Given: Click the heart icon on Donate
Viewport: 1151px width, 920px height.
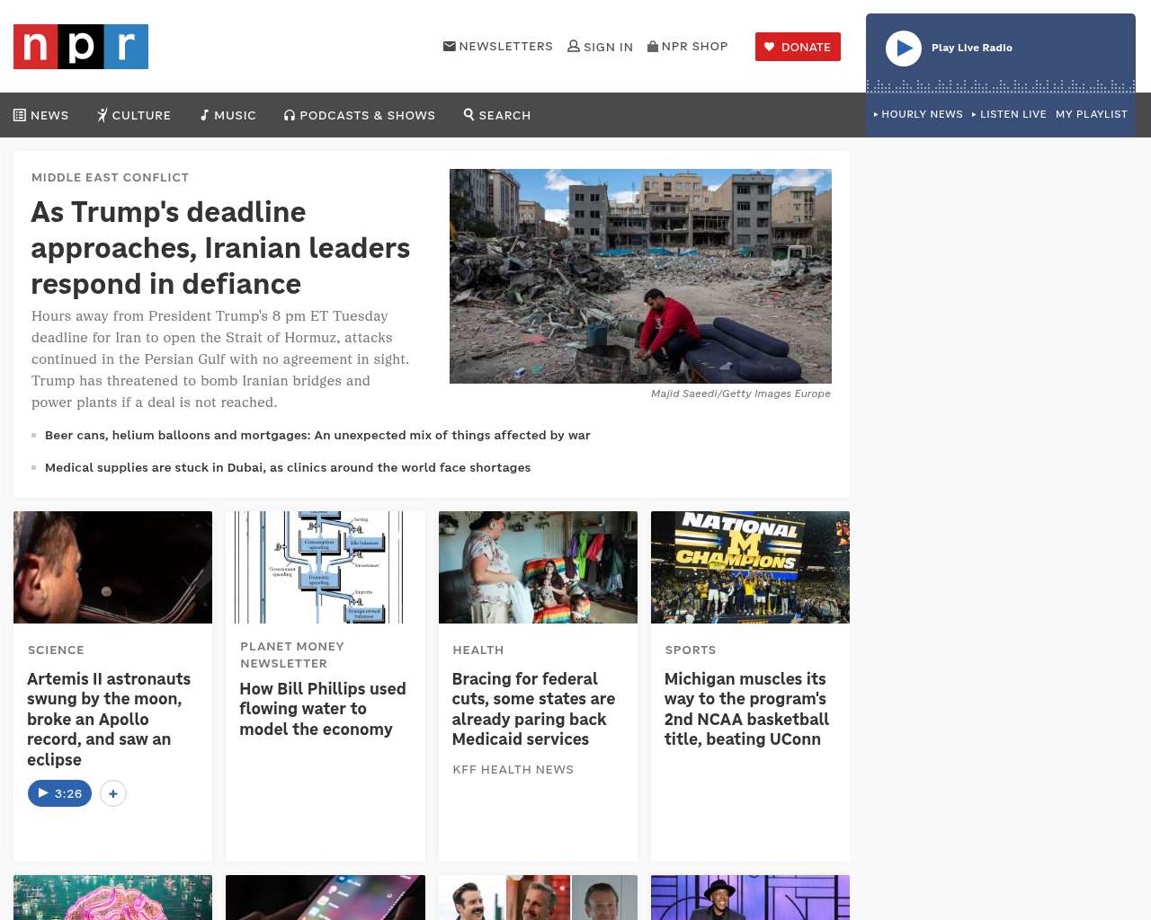Looking at the screenshot, I should click(769, 47).
